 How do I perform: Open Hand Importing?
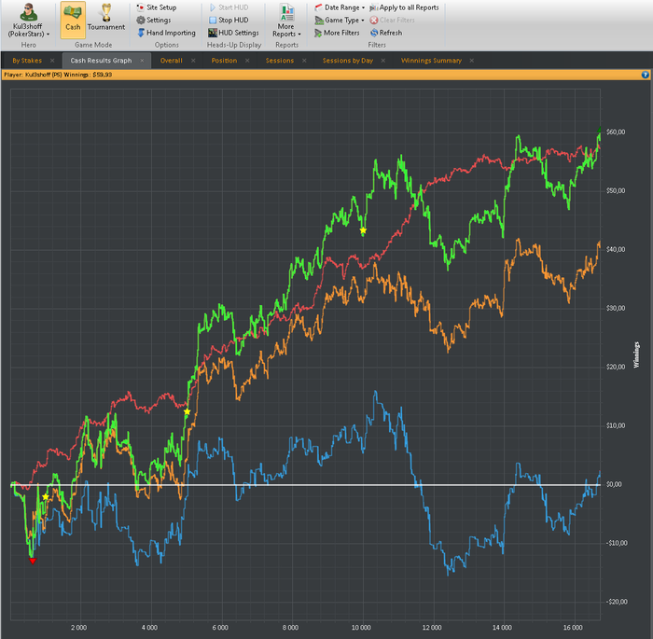tap(166, 33)
